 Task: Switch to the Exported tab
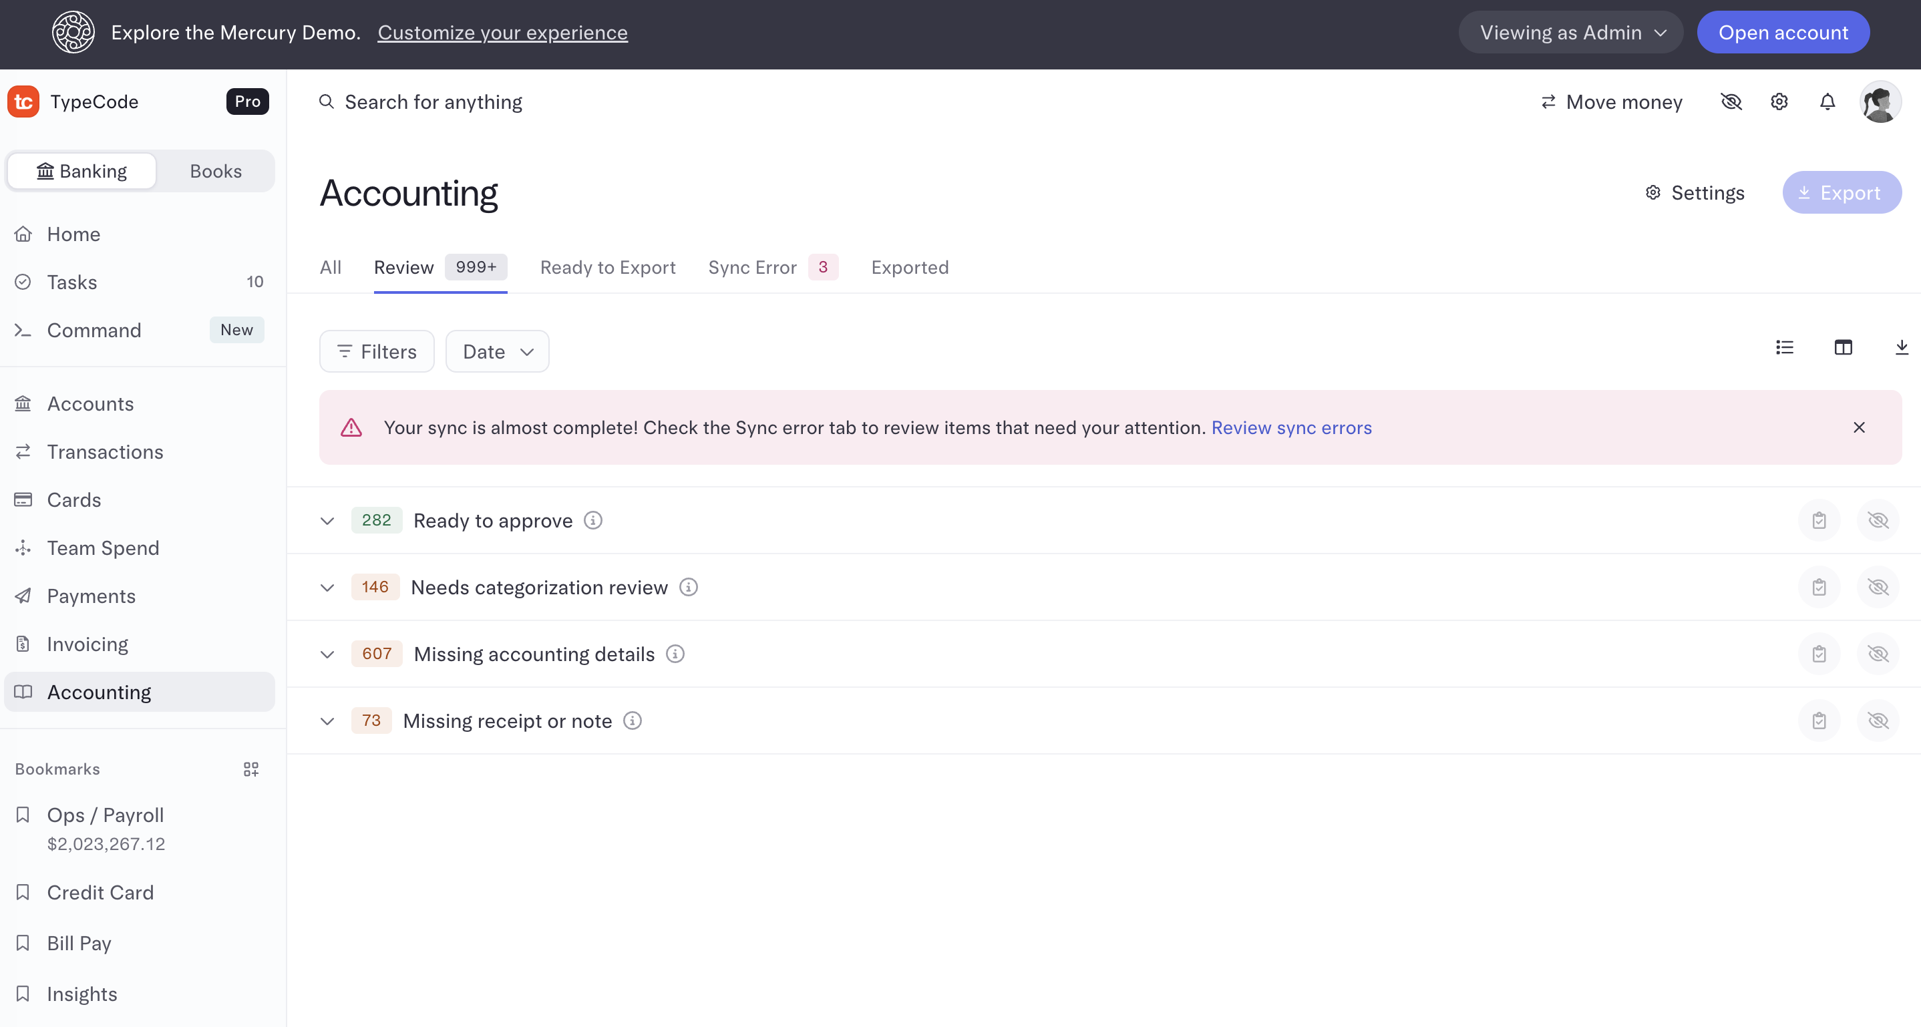[910, 268]
